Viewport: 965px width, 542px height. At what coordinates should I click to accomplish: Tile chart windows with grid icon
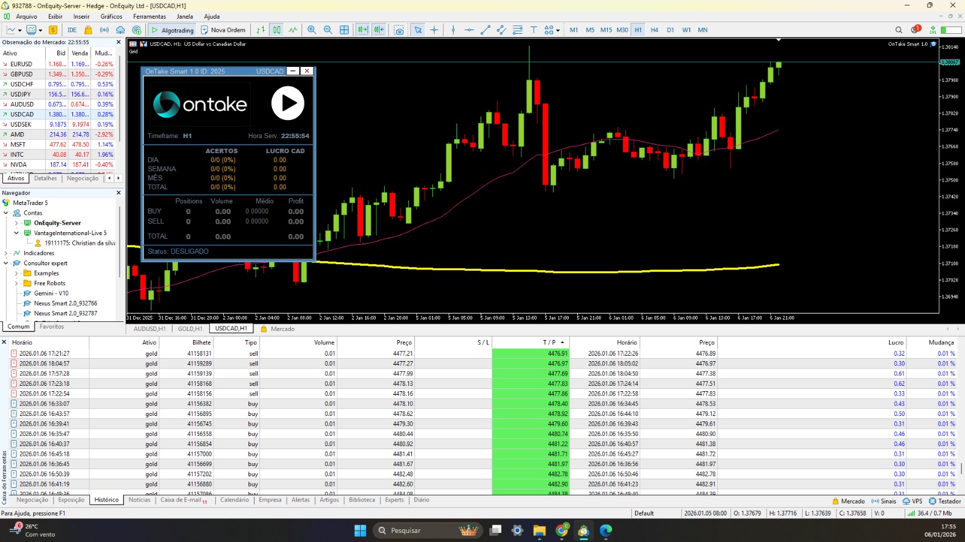[344, 30]
